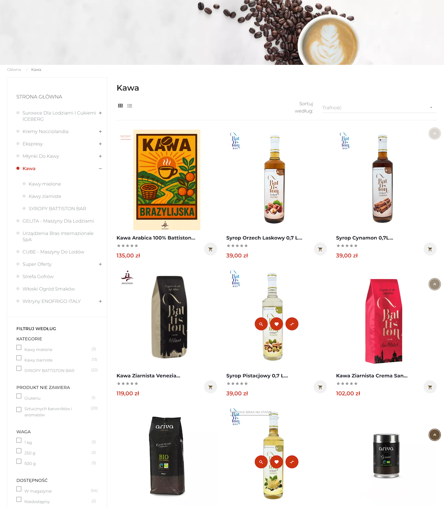Screen dimensions: 444x508
Task: Open the Kawy ziarniste subcategory
Action: (45, 196)
